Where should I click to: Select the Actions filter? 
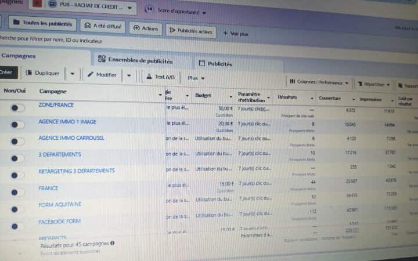[146, 28]
